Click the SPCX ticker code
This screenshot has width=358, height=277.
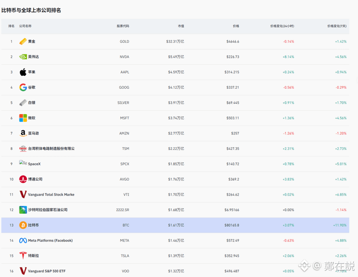click(125, 164)
